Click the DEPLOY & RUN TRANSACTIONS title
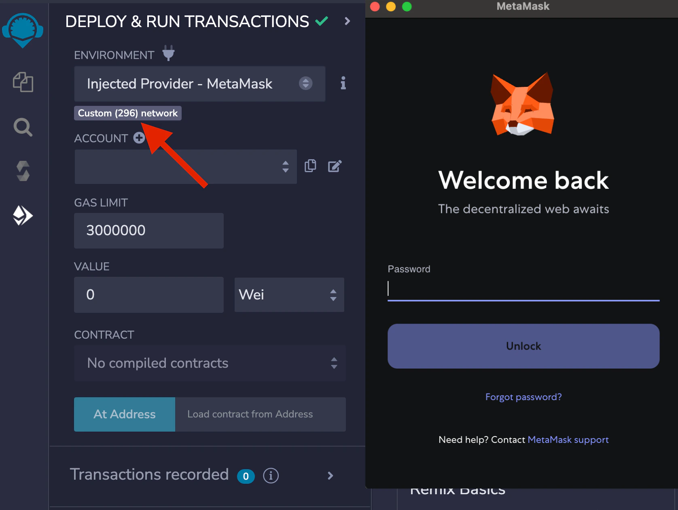 (x=187, y=21)
